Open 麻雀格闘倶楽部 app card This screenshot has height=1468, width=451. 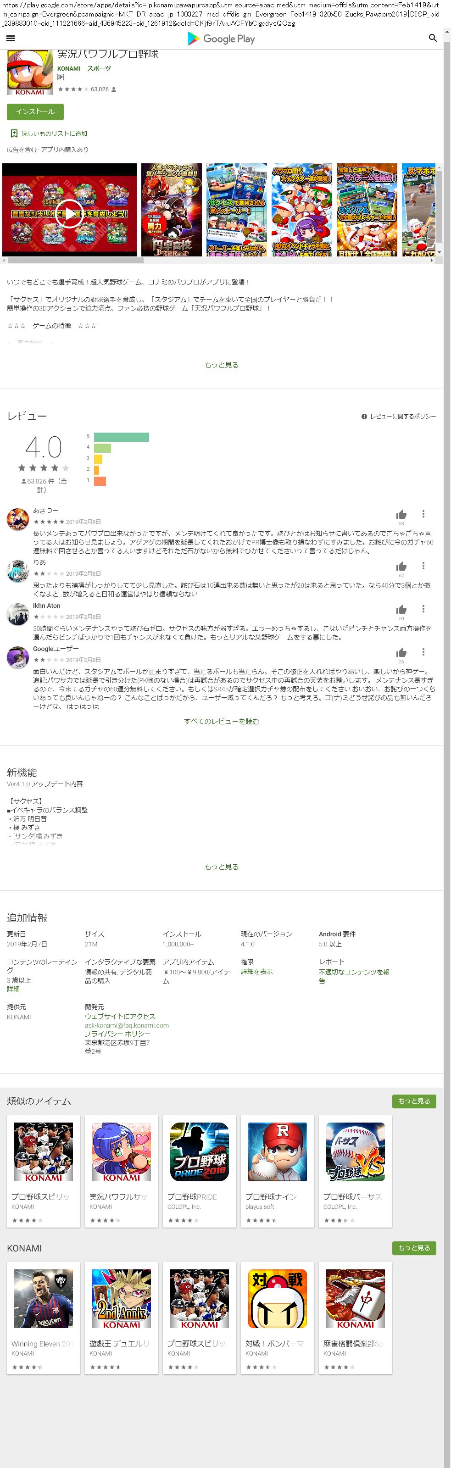355,1318
